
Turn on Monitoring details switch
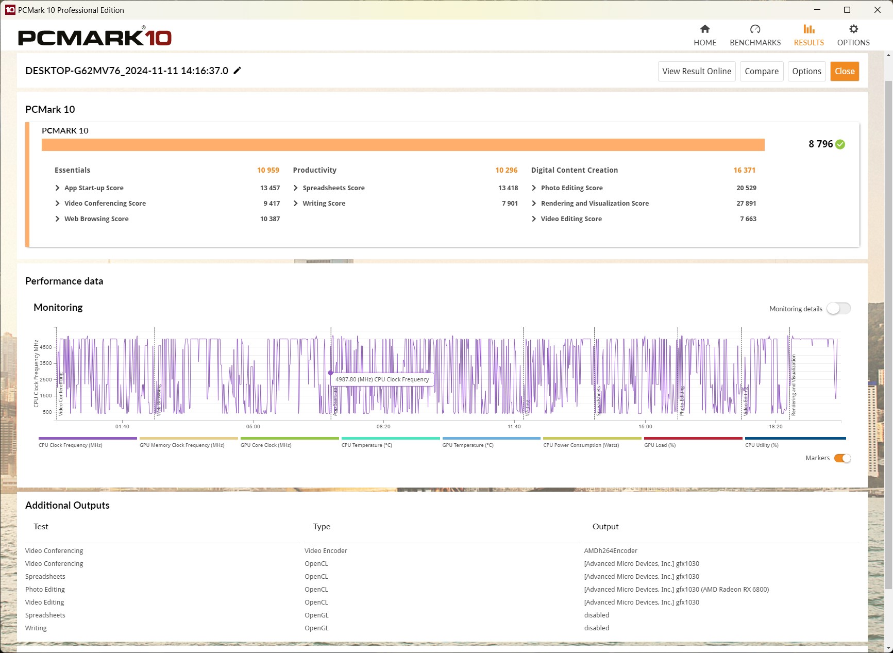coord(838,309)
